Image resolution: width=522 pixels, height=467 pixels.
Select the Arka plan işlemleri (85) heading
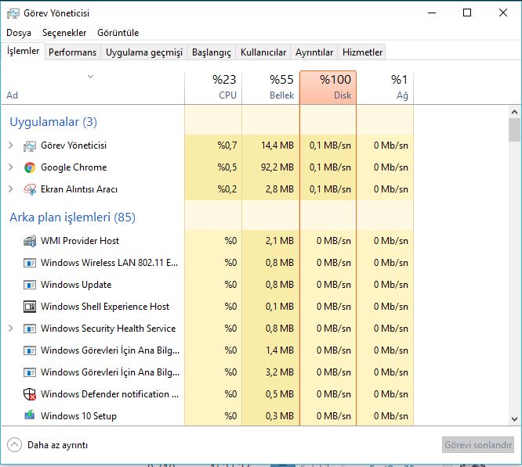coord(72,217)
